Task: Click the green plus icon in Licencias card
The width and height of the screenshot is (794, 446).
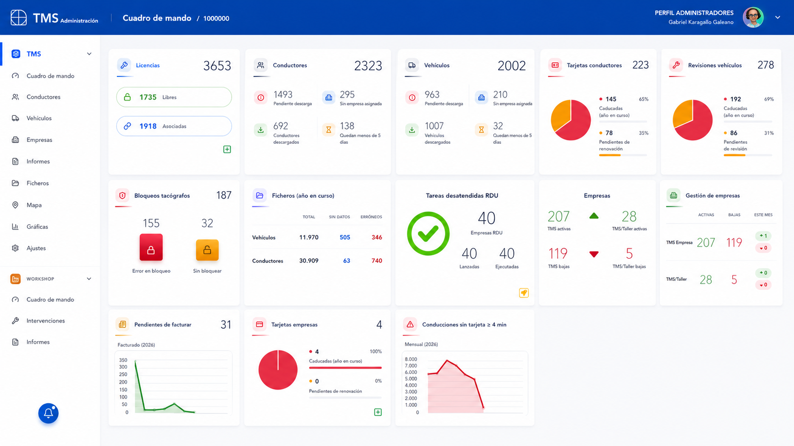Action: pos(227,149)
